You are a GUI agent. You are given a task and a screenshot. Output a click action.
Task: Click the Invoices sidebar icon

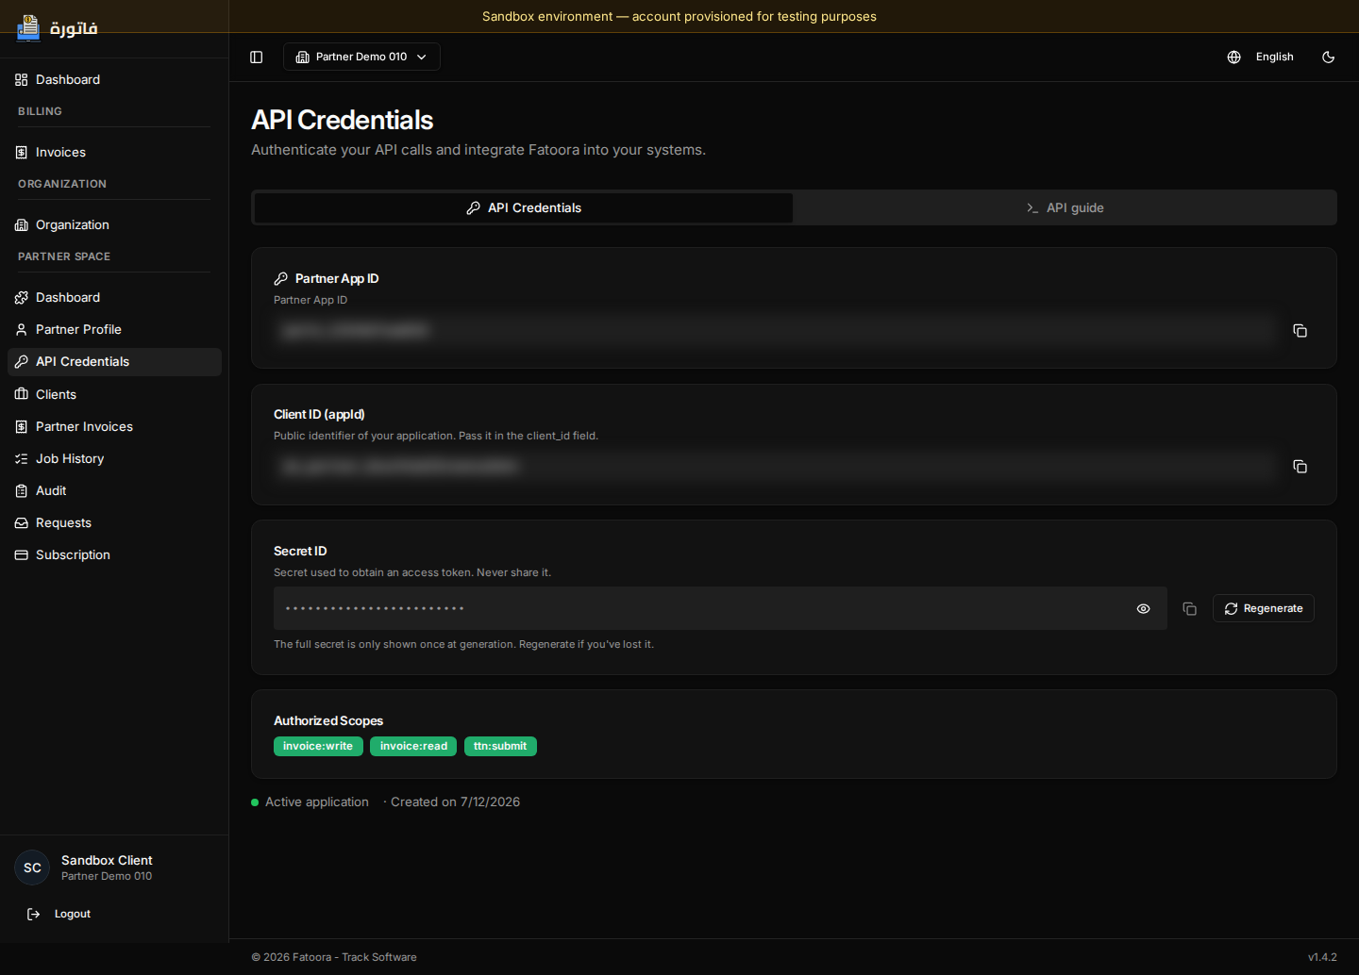(x=22, y=152)
